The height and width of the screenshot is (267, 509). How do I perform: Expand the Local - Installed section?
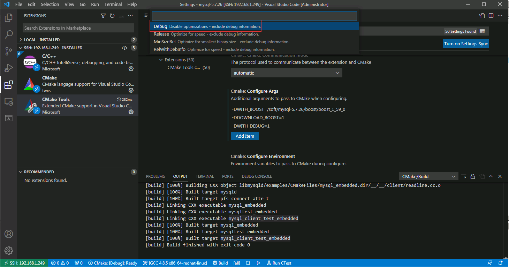click(42, 40)
